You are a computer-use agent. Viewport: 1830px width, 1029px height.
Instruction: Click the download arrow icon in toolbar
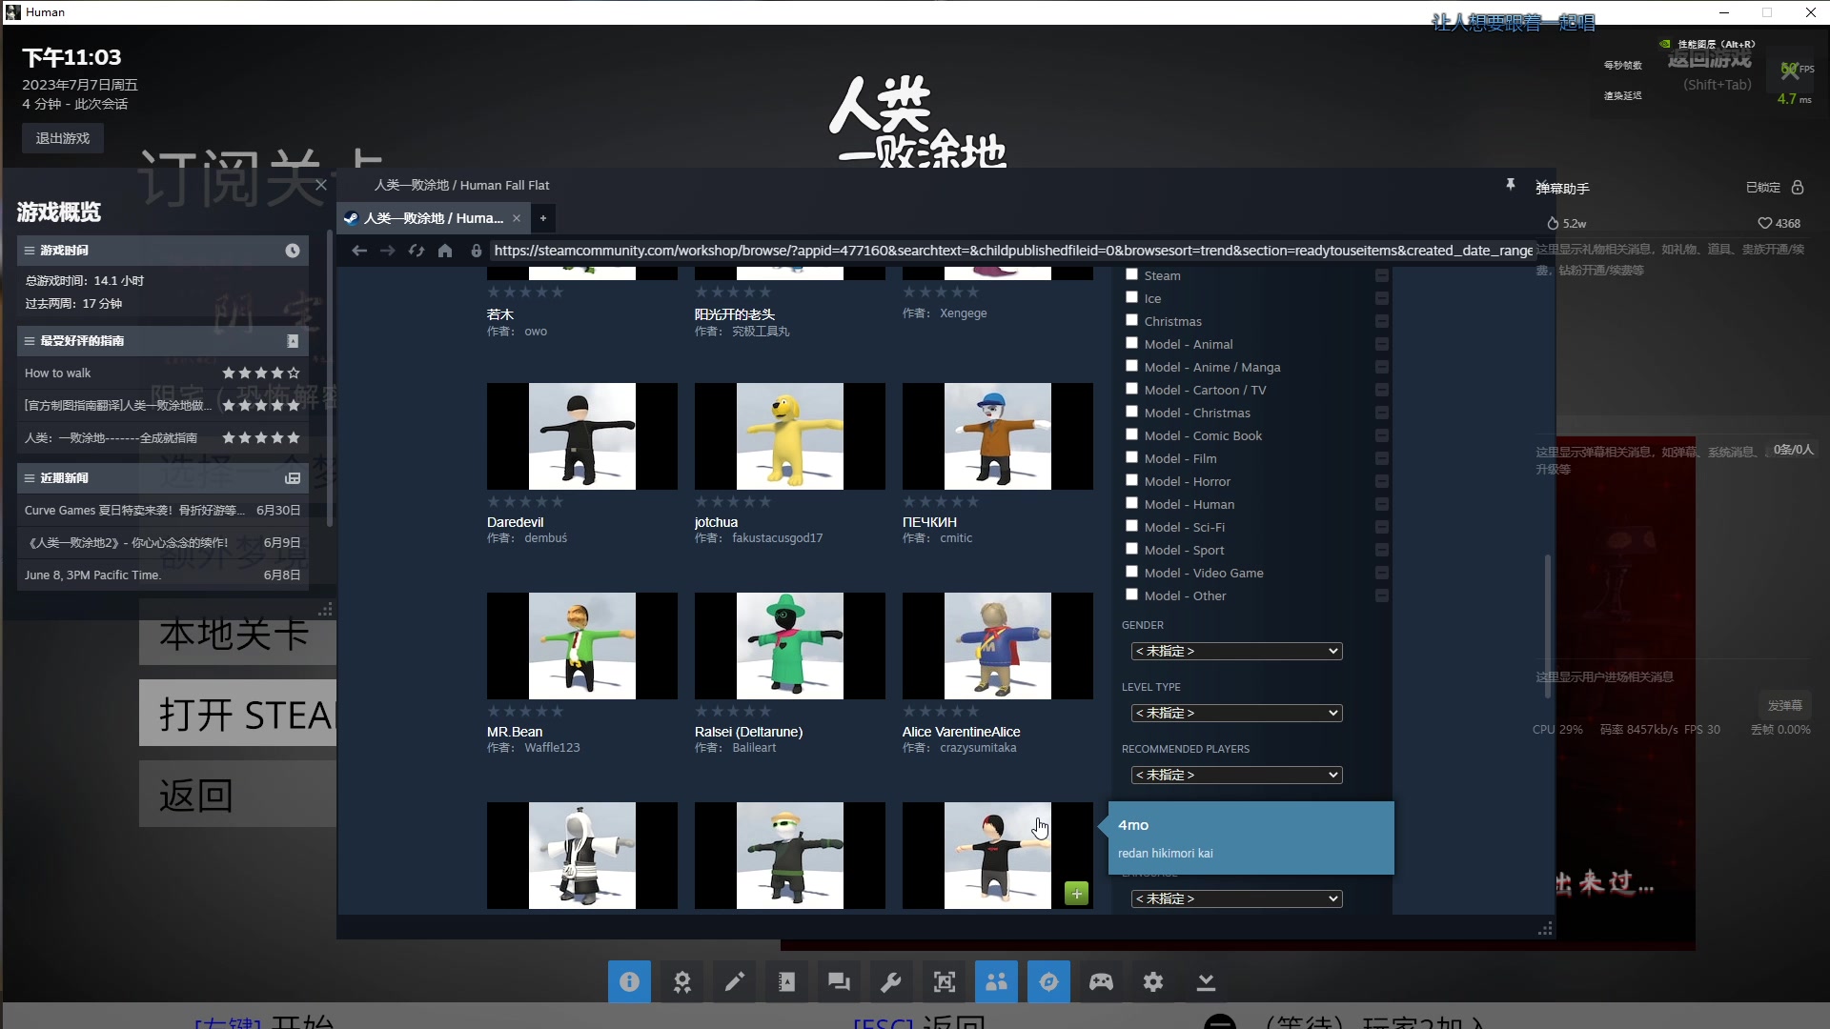[1206, 981]
